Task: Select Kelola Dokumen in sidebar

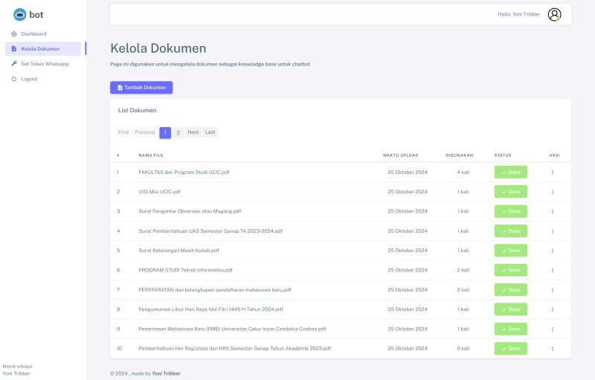Action: pyautogui.click(x=40, y=49)
